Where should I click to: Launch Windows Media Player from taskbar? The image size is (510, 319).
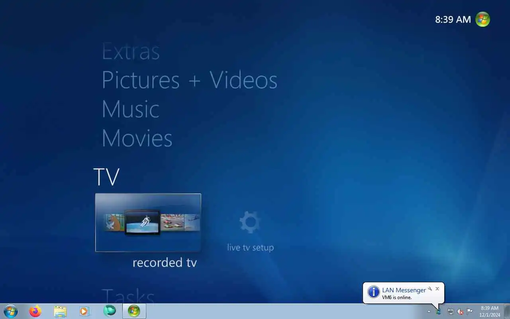(84, 311)
